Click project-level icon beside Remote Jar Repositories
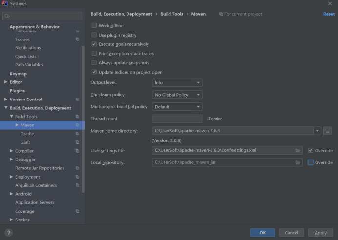Image resolution: width=338 pixels, height=240 pixels. 77,168
